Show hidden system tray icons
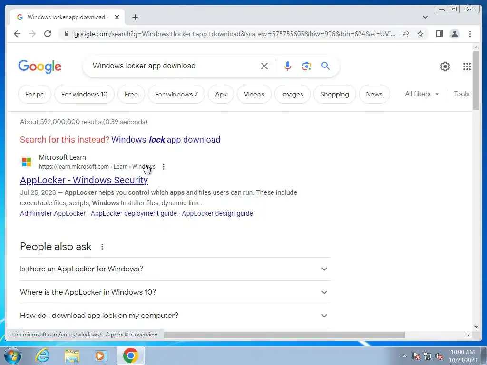The width and height of the screenshot is (487, 365). 404,356
